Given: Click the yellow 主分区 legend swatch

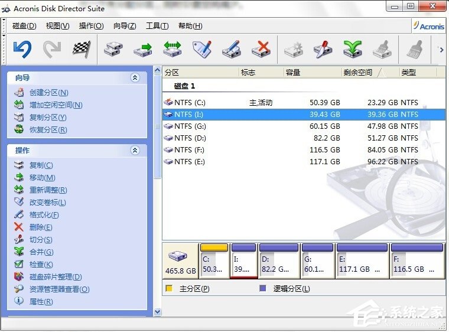Looking at the screenshot, I should pyautogui.click(x=169, y=289).
